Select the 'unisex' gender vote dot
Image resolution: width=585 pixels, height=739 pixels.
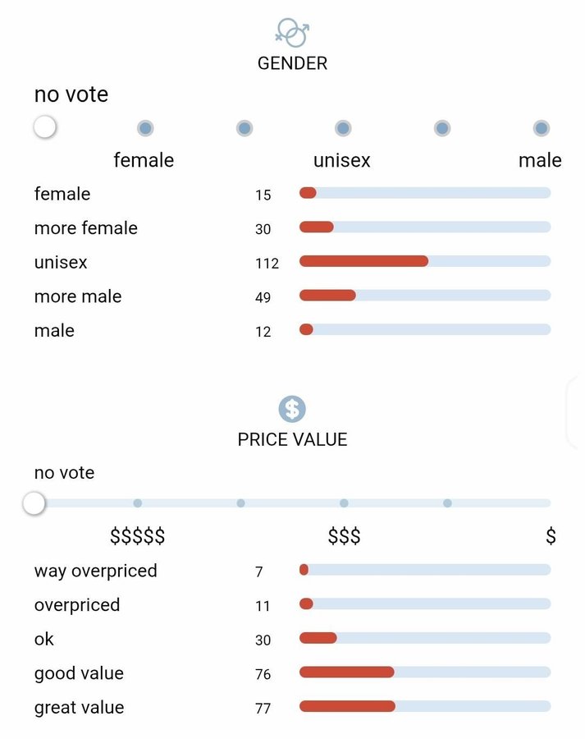click(343, 128)
